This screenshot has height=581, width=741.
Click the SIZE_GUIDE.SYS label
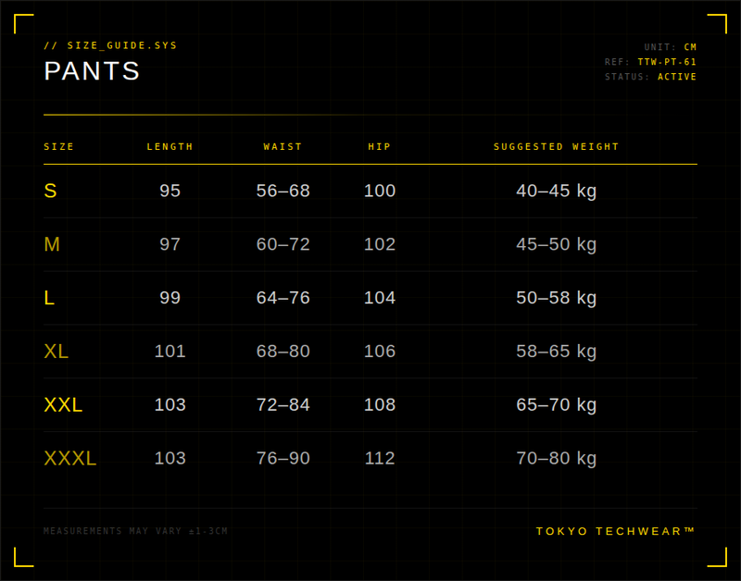[110, 45]
